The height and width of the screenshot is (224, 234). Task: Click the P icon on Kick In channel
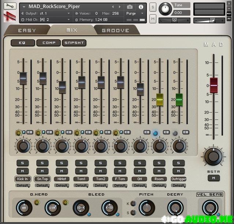pos(24,132)
